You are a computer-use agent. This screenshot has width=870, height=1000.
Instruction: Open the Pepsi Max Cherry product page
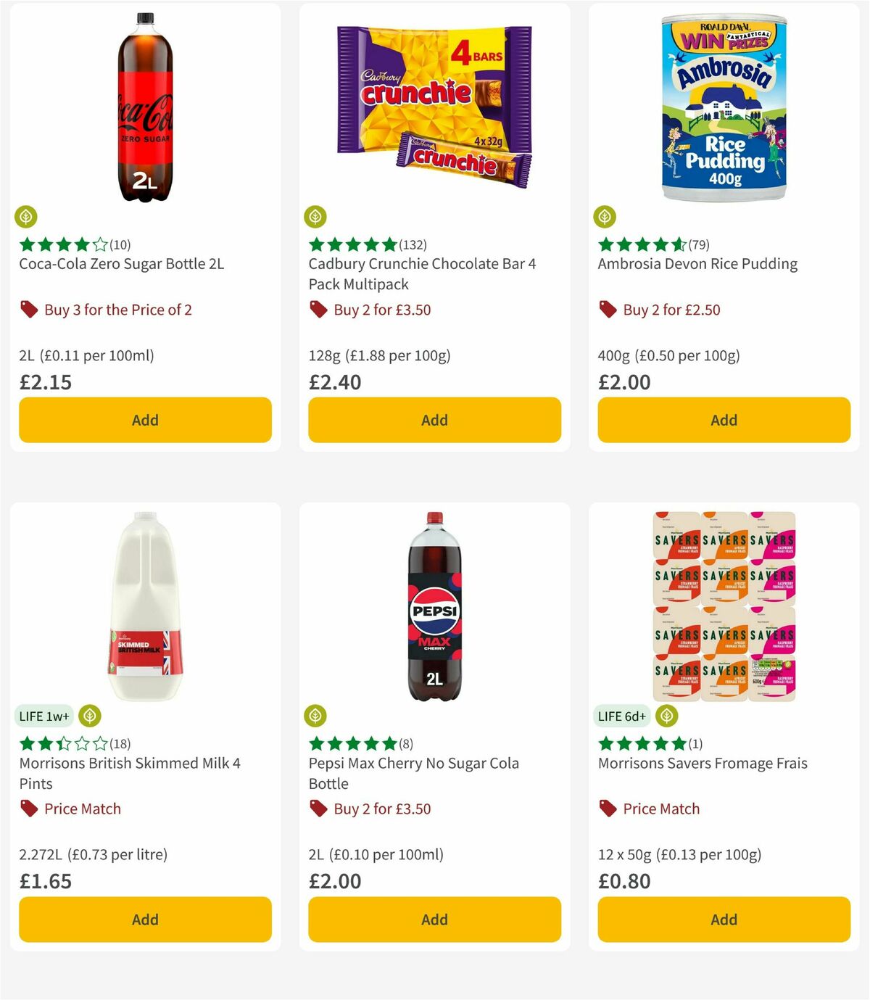tap(415, 773)
